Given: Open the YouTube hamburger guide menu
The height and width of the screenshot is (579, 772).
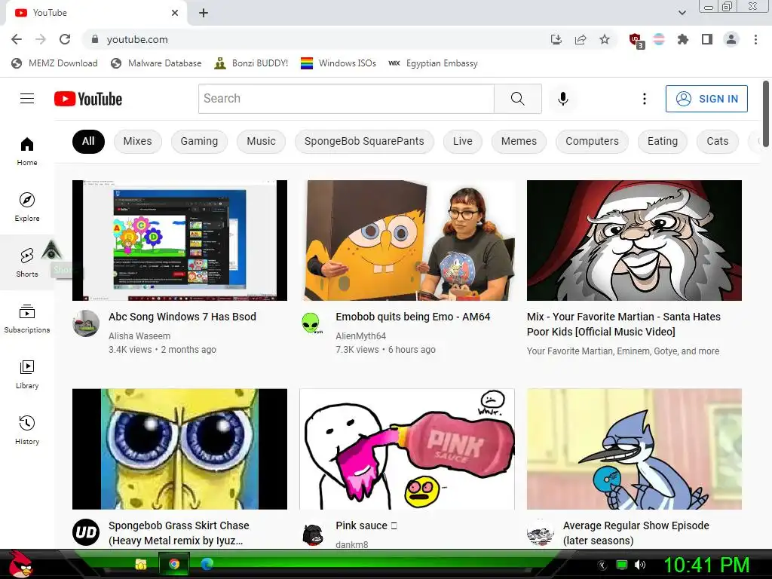Looking at the screenshot, I should click(x=27, y=99).
